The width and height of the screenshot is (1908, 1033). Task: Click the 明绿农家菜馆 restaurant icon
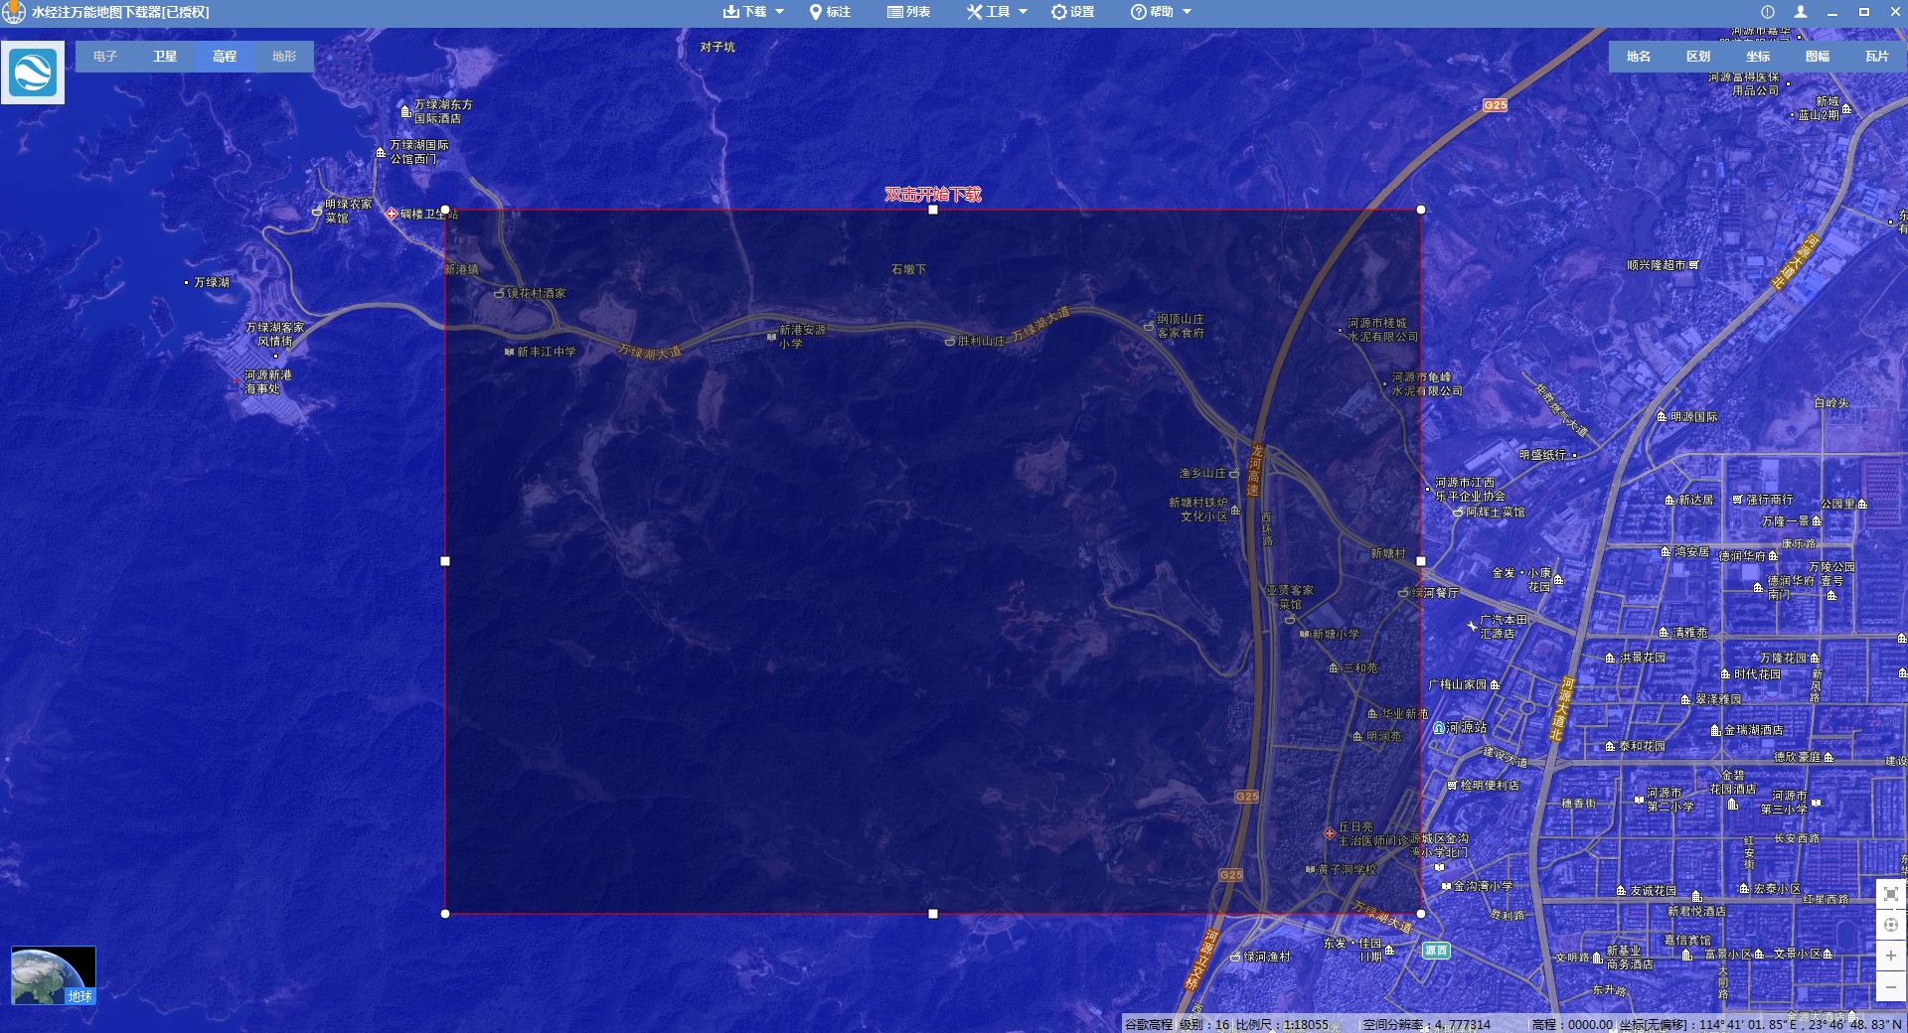pyautogui.click(x=317, y=211)
